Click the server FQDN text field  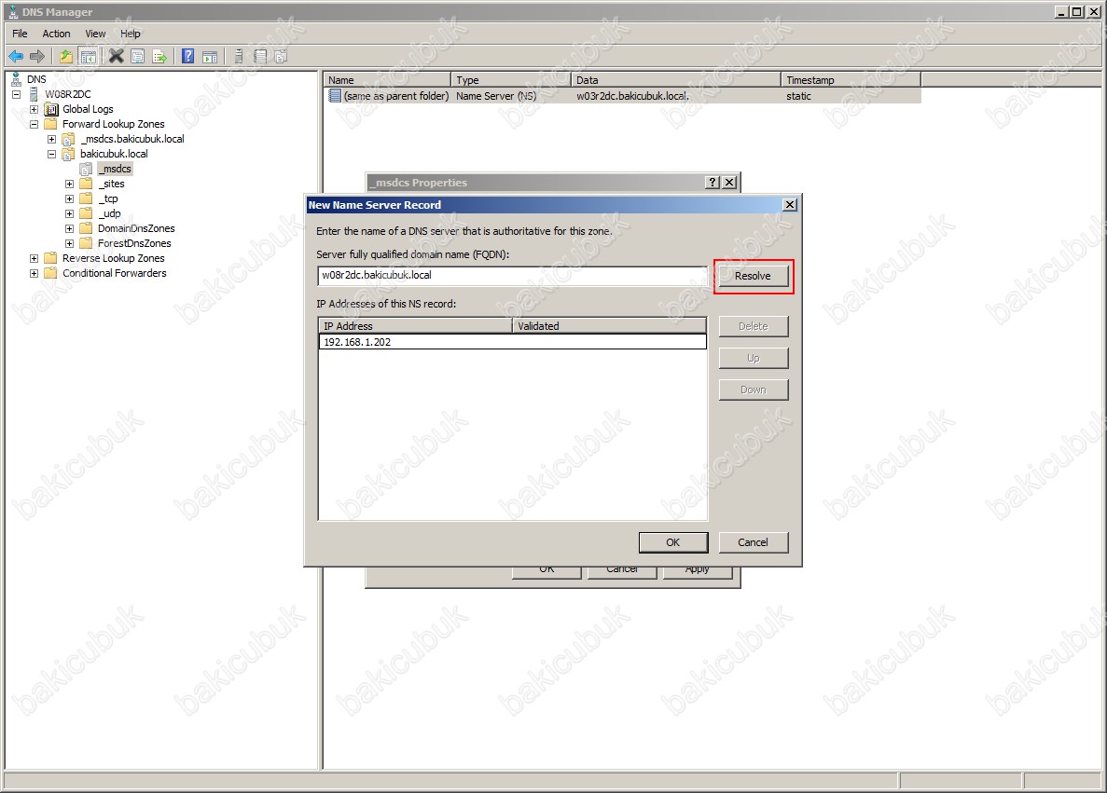point(511,276)
